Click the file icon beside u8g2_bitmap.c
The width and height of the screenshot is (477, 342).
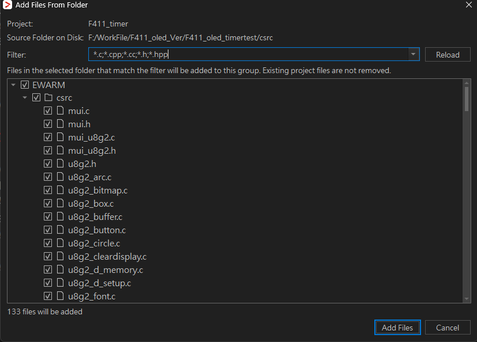coord(60,190)
